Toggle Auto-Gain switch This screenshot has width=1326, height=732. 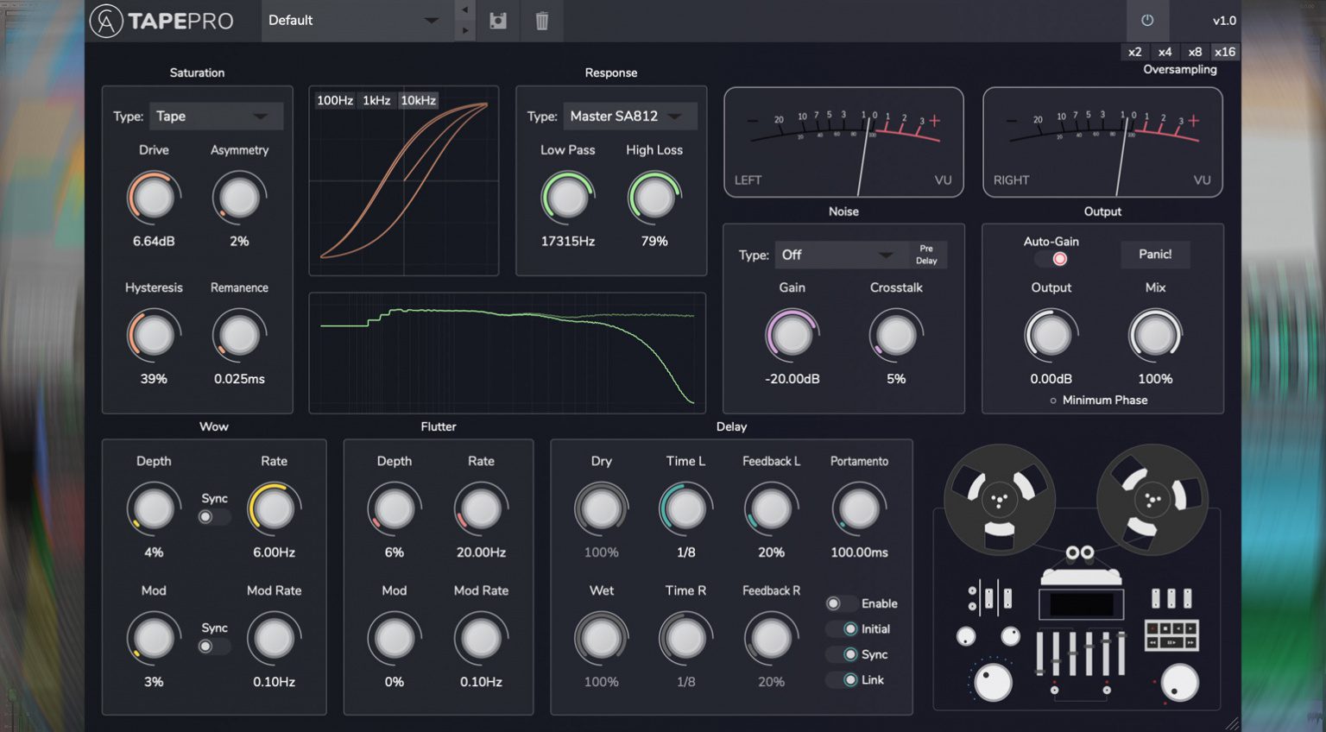tap(1053, 259)
